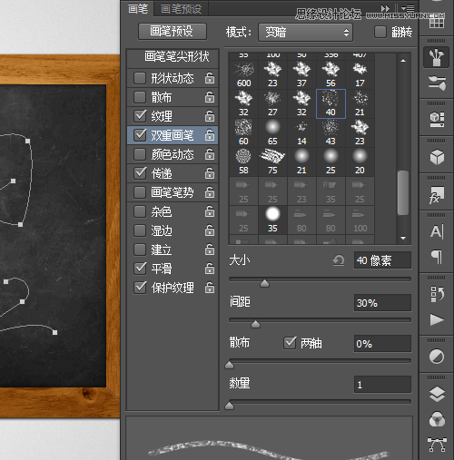Select the 湿边 option row

[173, 230]
